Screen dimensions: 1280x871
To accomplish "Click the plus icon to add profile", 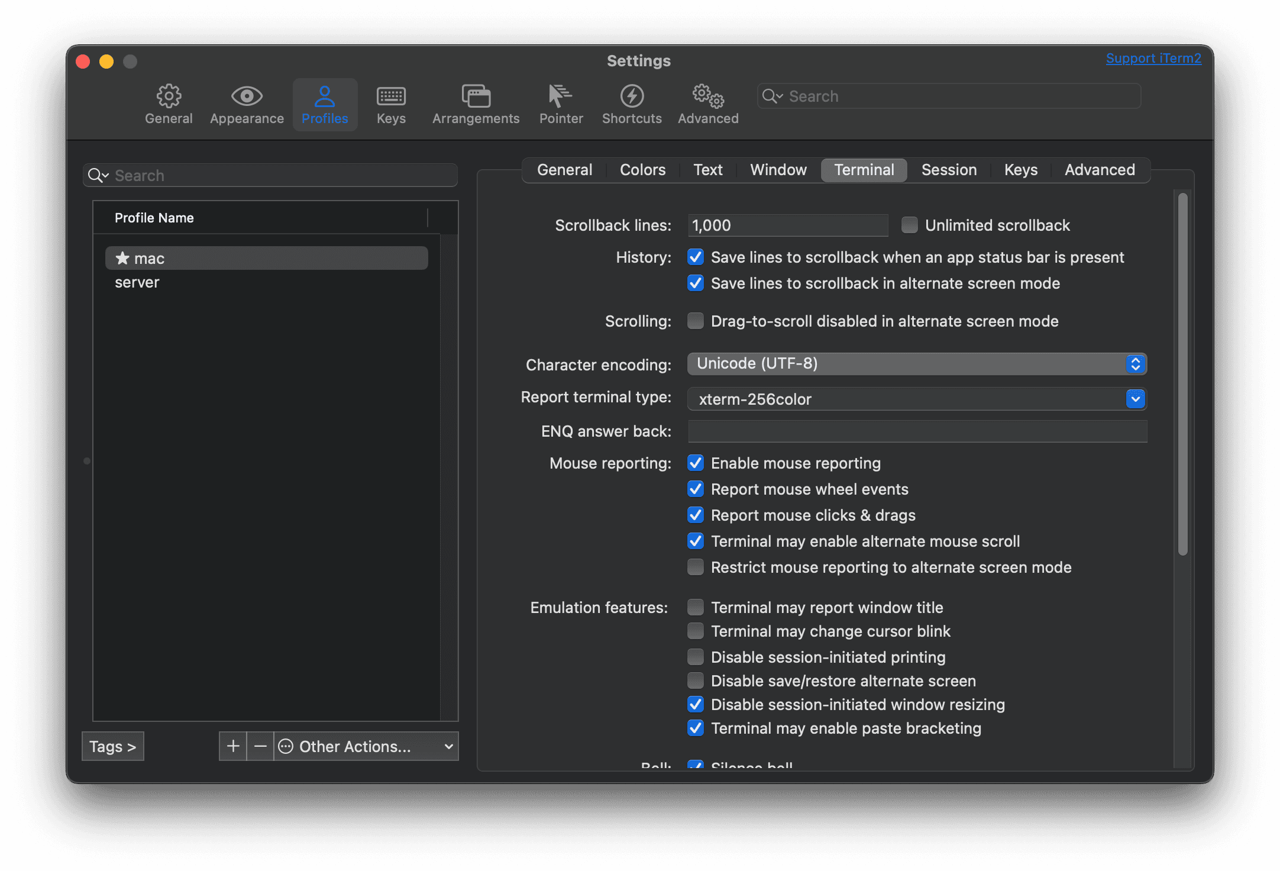I will [233, 746].
